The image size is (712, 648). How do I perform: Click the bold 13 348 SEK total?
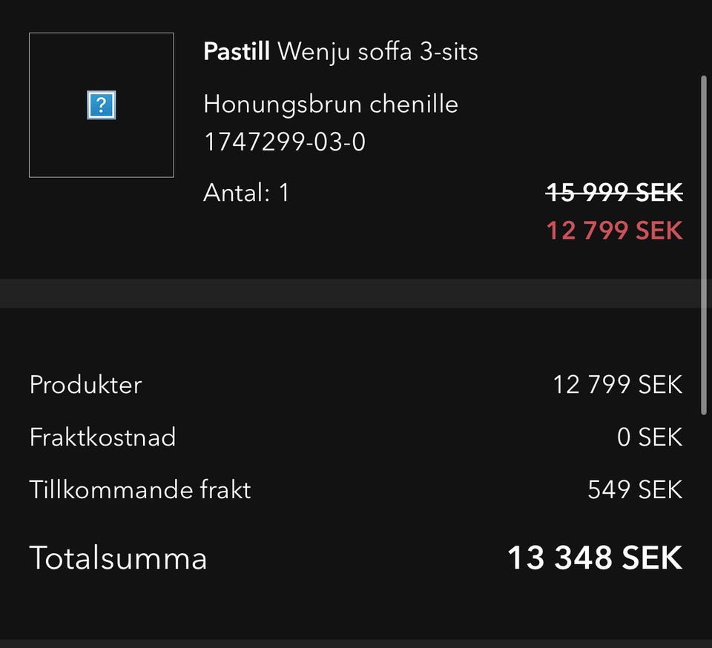[595, 558]
